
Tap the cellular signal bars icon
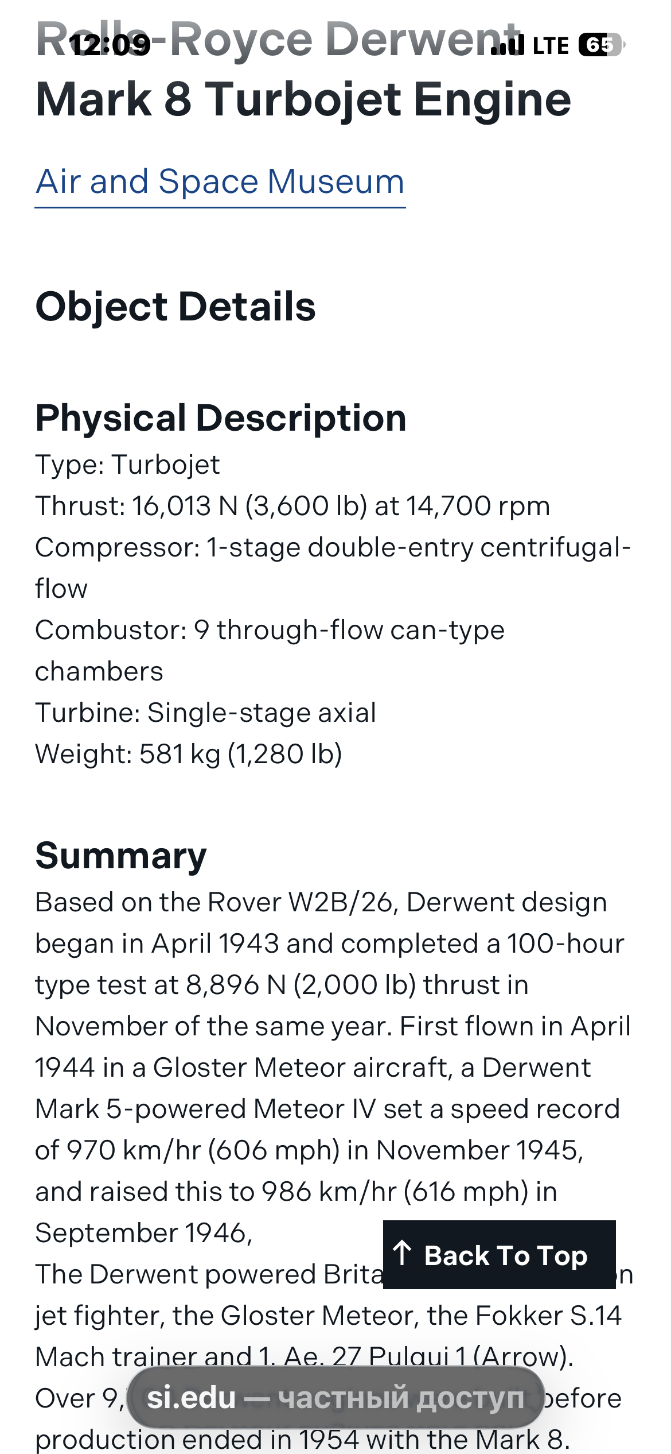[508, 45]
